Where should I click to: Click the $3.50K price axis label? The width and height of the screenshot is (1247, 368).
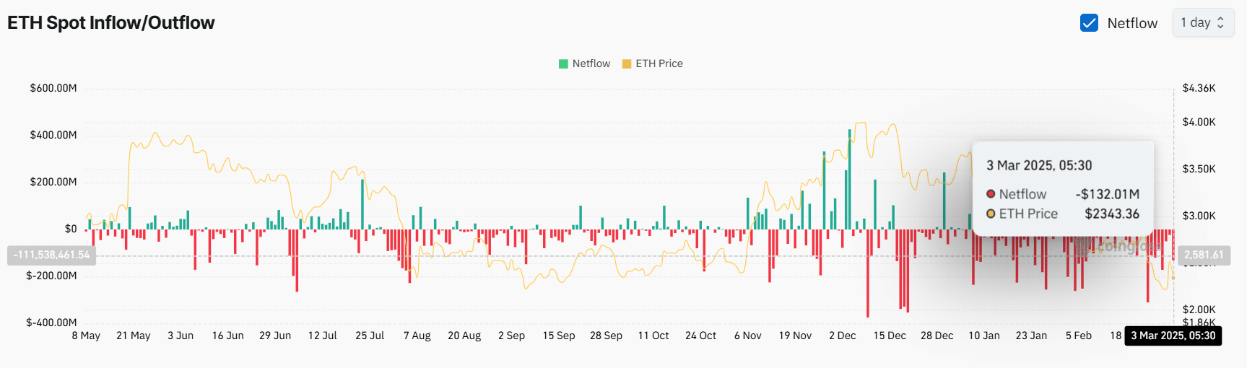click(x=1199, y=169)
